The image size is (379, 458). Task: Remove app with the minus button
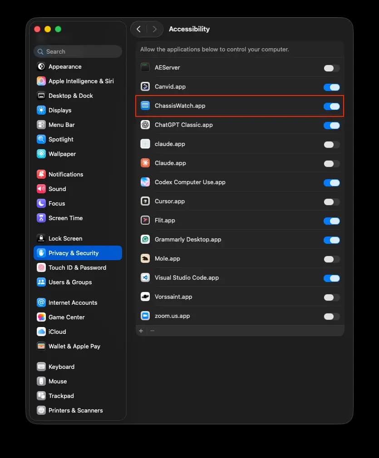pyautogui.click(x=152, y=331)
